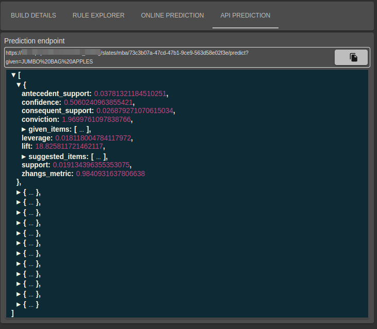
Task: Select the API Prediction tab
Action: [245, 15]
